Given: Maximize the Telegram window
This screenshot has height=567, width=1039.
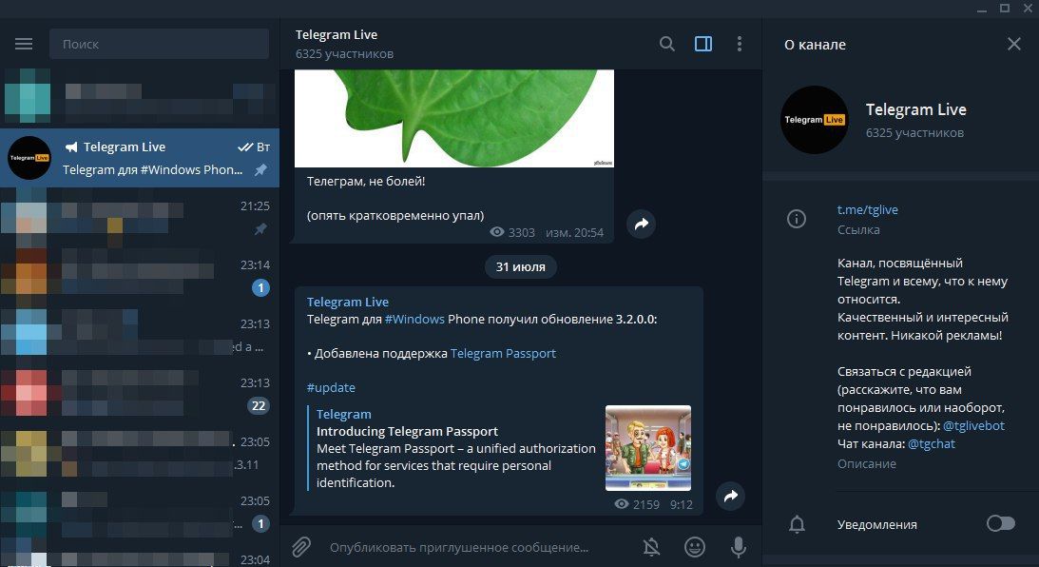Looking at the screenshot, I should click(x=1005, y=8).
